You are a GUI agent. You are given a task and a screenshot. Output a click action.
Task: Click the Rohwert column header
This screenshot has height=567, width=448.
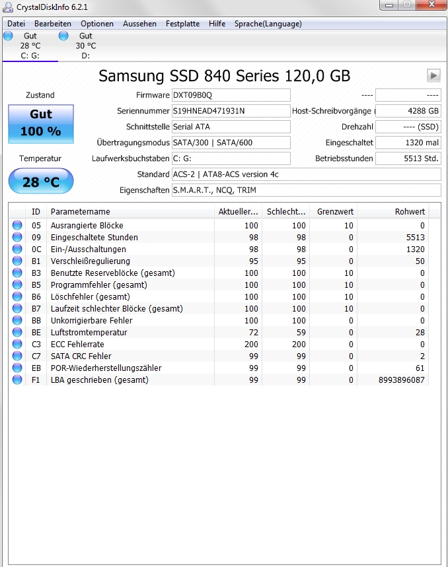coord(393,211)
